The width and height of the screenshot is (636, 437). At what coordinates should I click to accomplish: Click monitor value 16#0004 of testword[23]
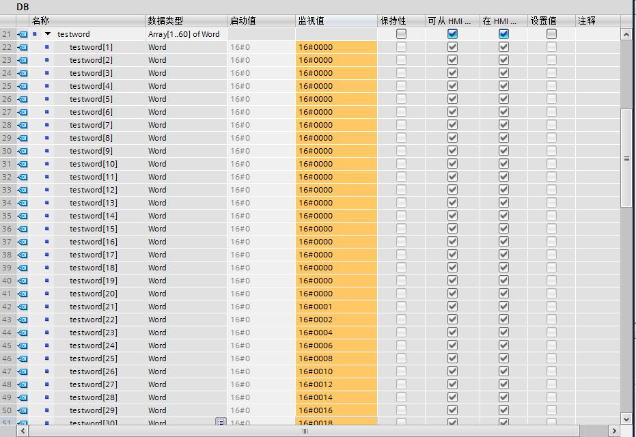pos(336,333)
